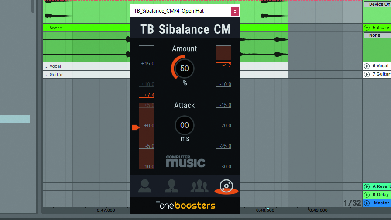Click the Toneboosters logo

(x=185, y=205)
